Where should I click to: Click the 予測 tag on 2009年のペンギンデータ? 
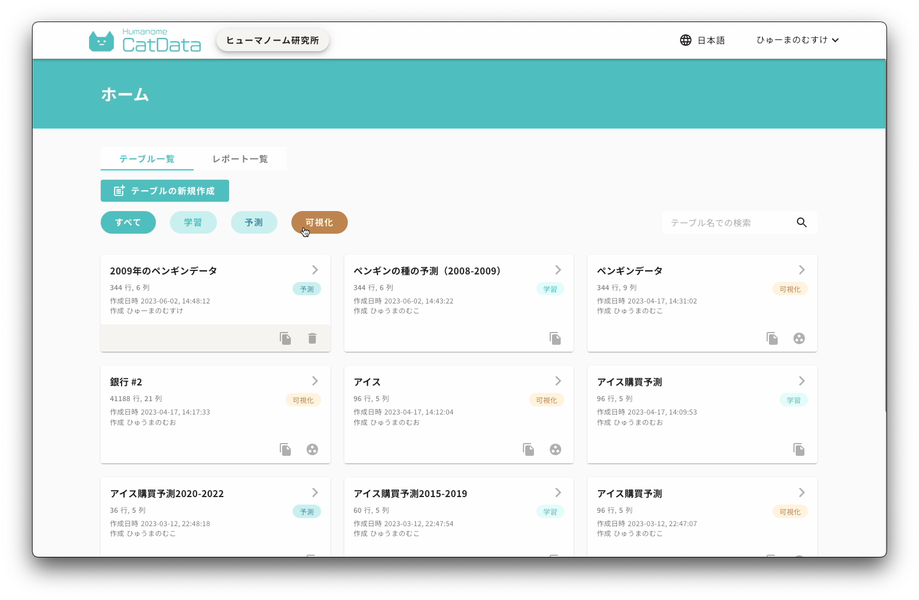tap(307, 289)
